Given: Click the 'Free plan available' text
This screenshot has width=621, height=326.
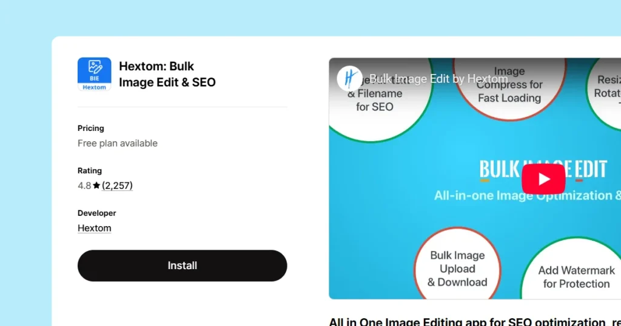Looking at the screenshot, I should pos(118,143).
